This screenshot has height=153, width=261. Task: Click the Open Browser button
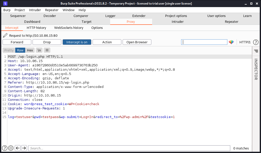click(137, 42)
